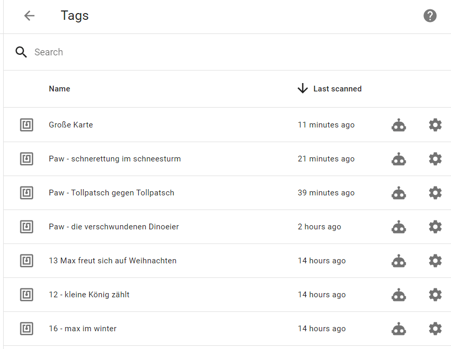Image resolution: width=451 pixels, height=349 pixels.
Task: Click robot icon for 12 - kleine König zählt
Action: pyautogui.click(x=399, y=295)
